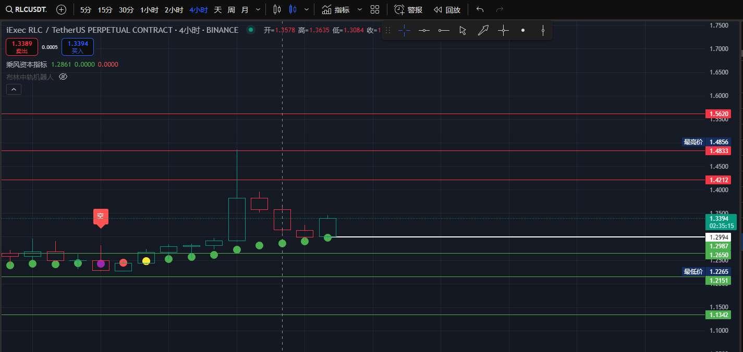Image resolution: width=743 pixels, height=352 pixels.
Task: Undo the last chart action
Action: [x=480, y=10]
